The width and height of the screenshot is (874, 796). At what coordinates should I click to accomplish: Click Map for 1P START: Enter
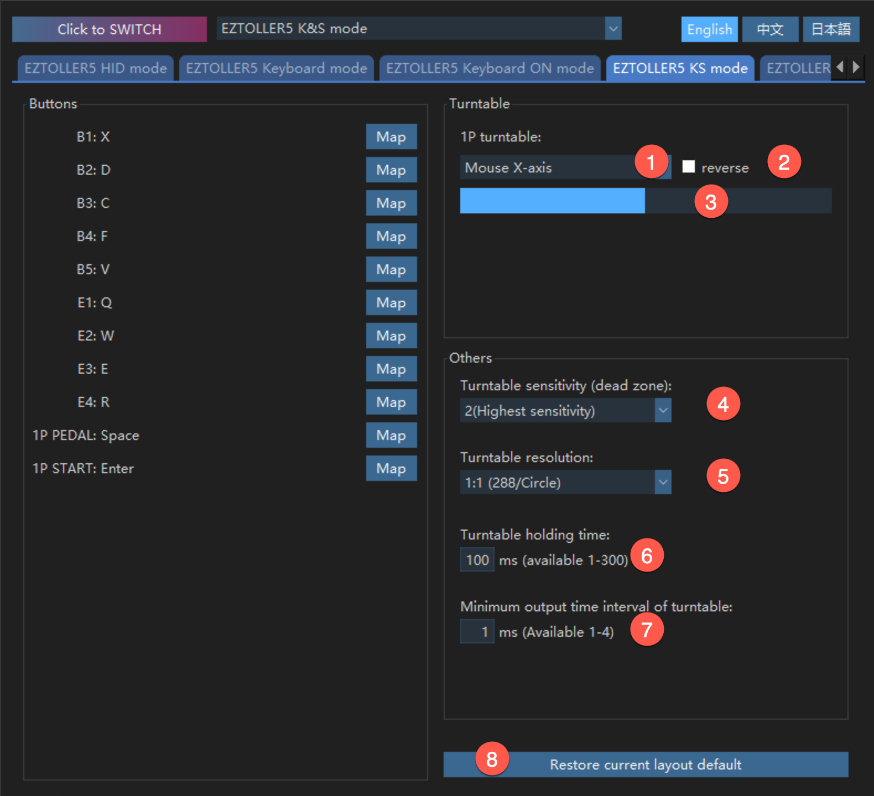[391, 468]
